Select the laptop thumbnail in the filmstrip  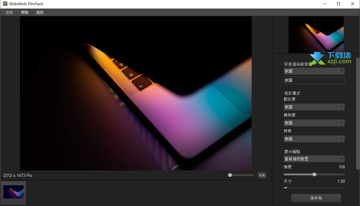point(14,192)
